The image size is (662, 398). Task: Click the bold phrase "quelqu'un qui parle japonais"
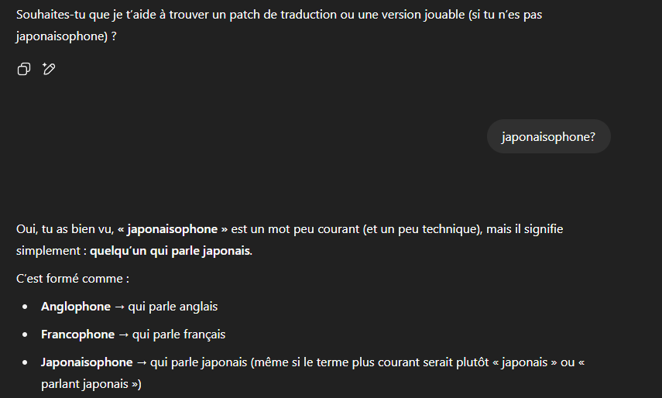click(x=170, y=251)
